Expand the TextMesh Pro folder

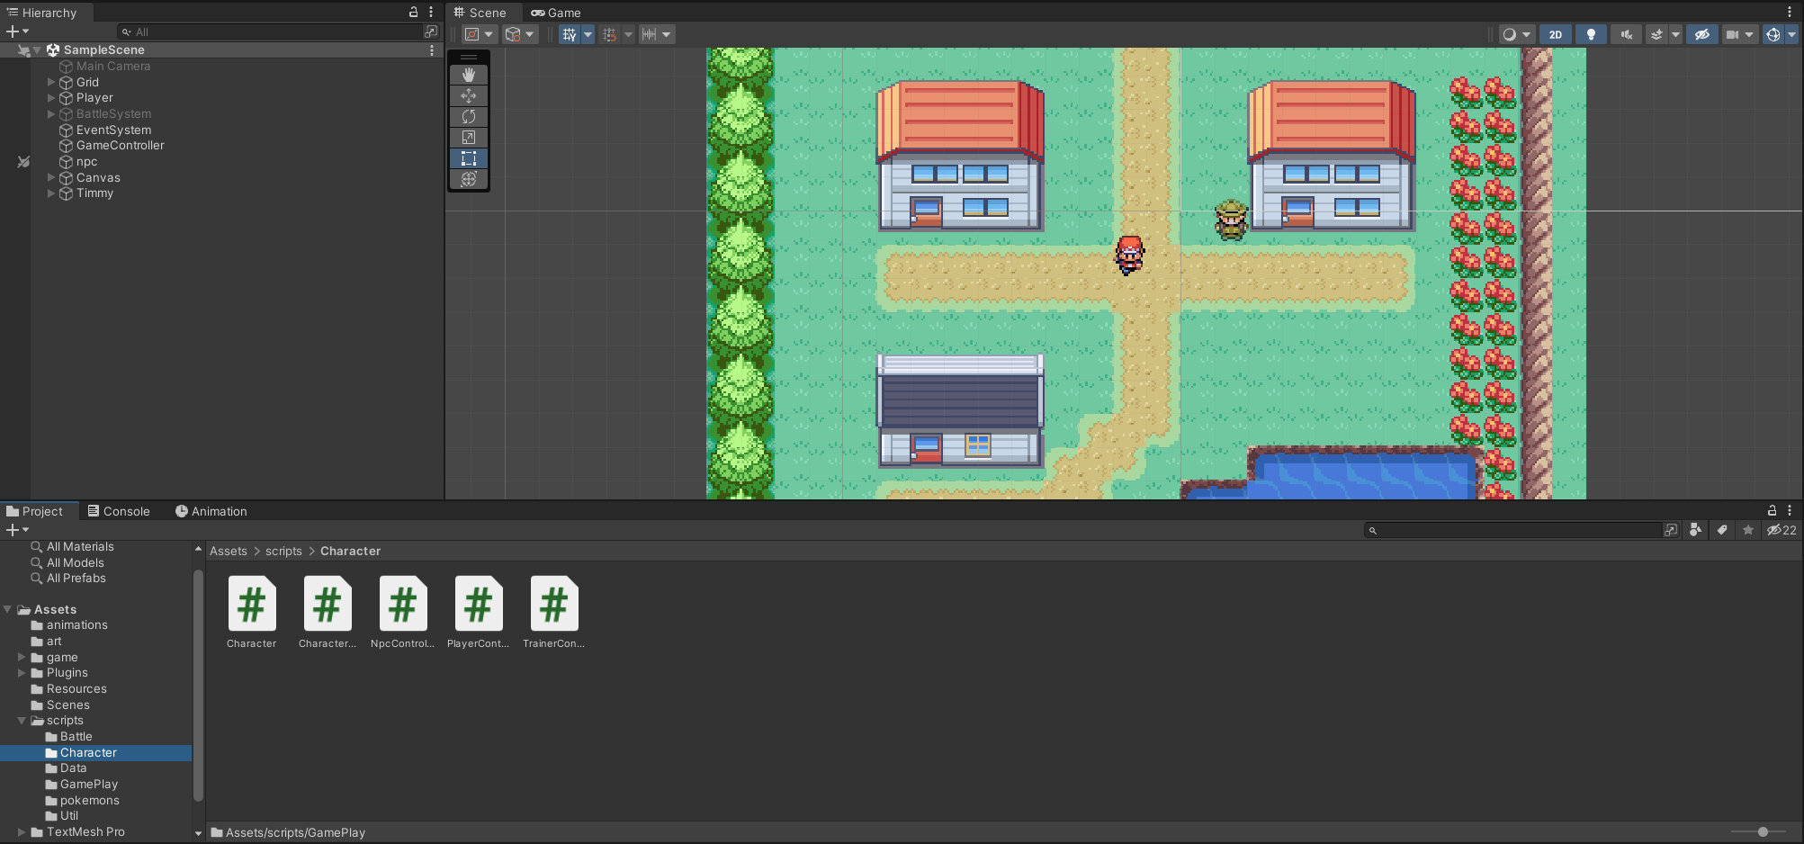coord(22,832)
